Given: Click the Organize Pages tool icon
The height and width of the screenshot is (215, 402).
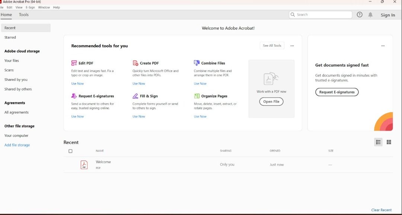Looking at the screenshot, I should (197, 96).
